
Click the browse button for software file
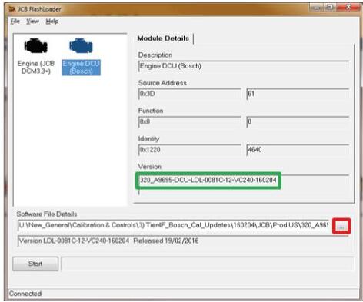(341, 226)
